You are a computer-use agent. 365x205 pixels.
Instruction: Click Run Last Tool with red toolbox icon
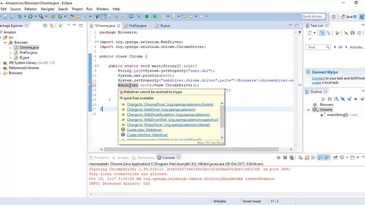(x=41, y=17)
